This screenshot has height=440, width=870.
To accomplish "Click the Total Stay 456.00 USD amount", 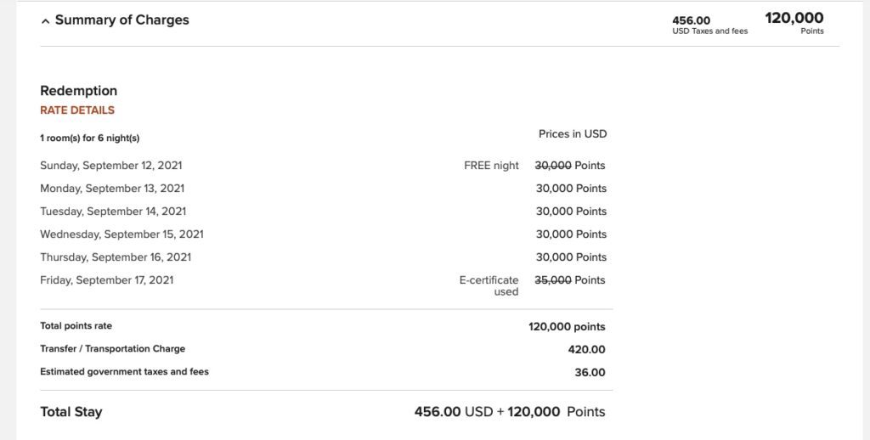I will (453, 412).
